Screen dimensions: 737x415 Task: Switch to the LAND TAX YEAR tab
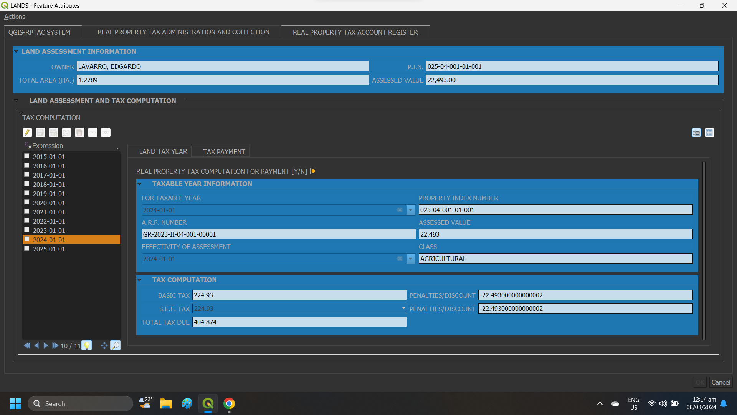(163, 151)
